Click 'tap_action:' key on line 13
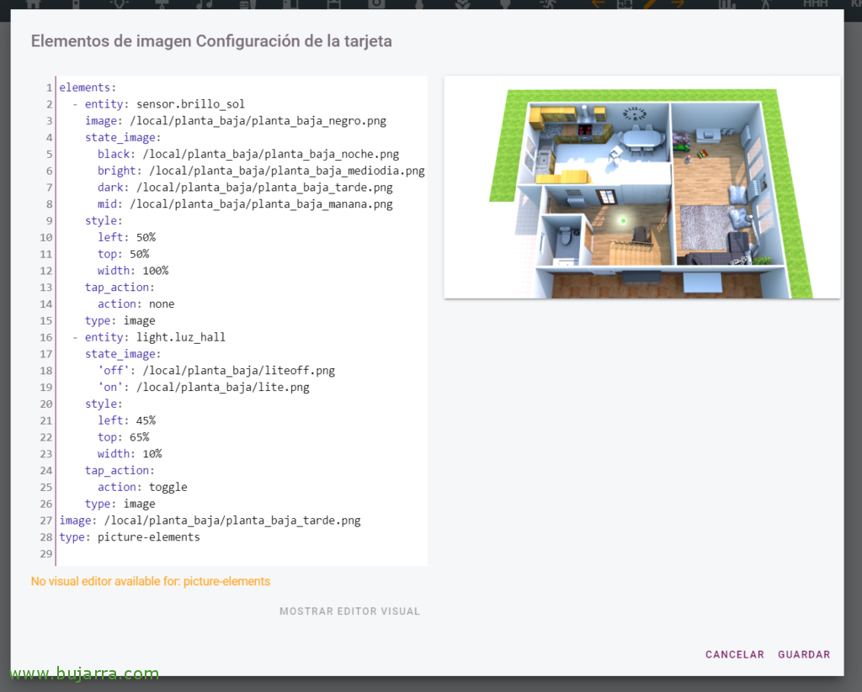Screen dimensions: 862x692 point(120,288)
